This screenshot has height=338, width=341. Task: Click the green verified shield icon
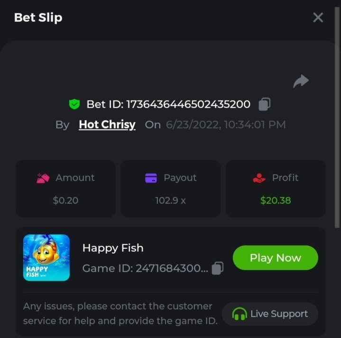click(74, 104)
